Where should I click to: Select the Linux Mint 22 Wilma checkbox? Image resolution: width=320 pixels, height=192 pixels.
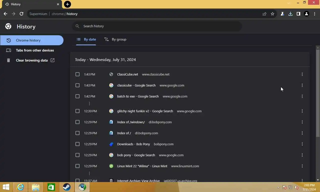77,166
